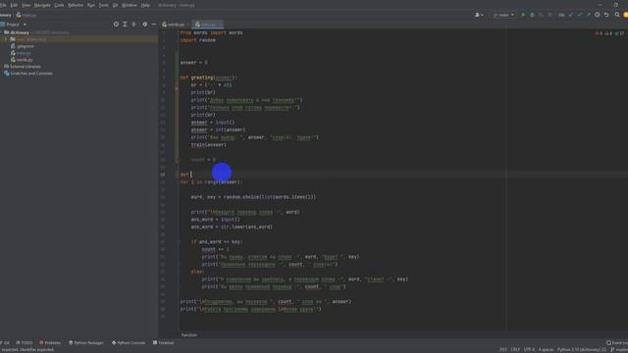Click the 4 spaces indent indicator
Viewport: 628px width, 353px height.
point(546,349)
